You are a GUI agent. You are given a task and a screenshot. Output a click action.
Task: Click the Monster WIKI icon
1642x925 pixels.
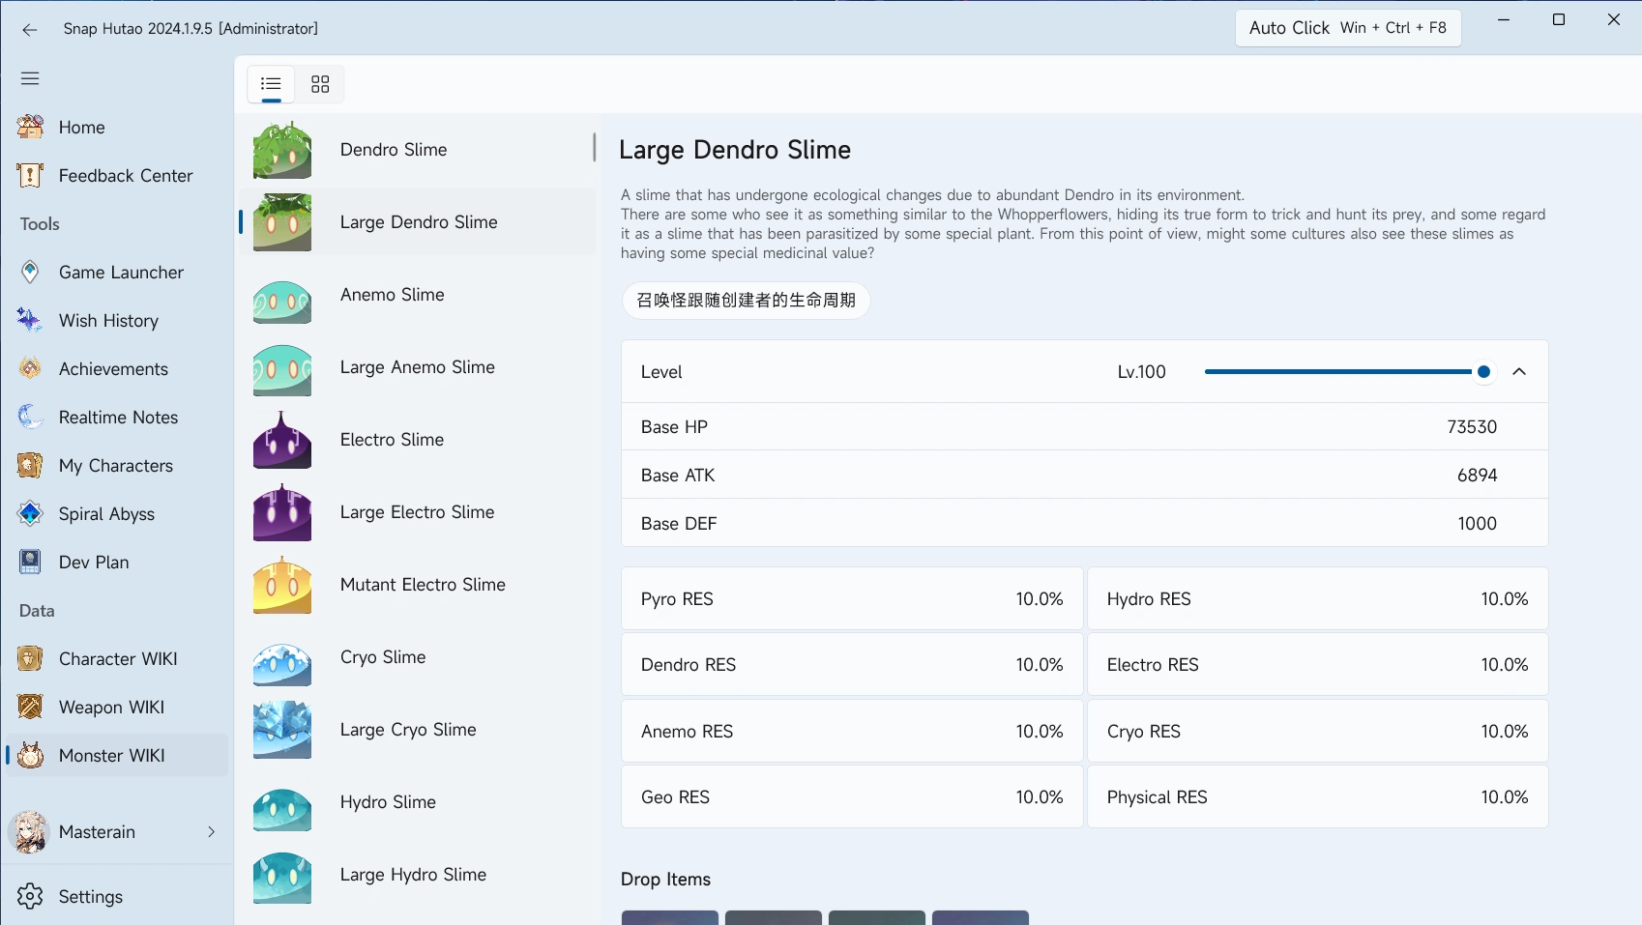(30, 755)
